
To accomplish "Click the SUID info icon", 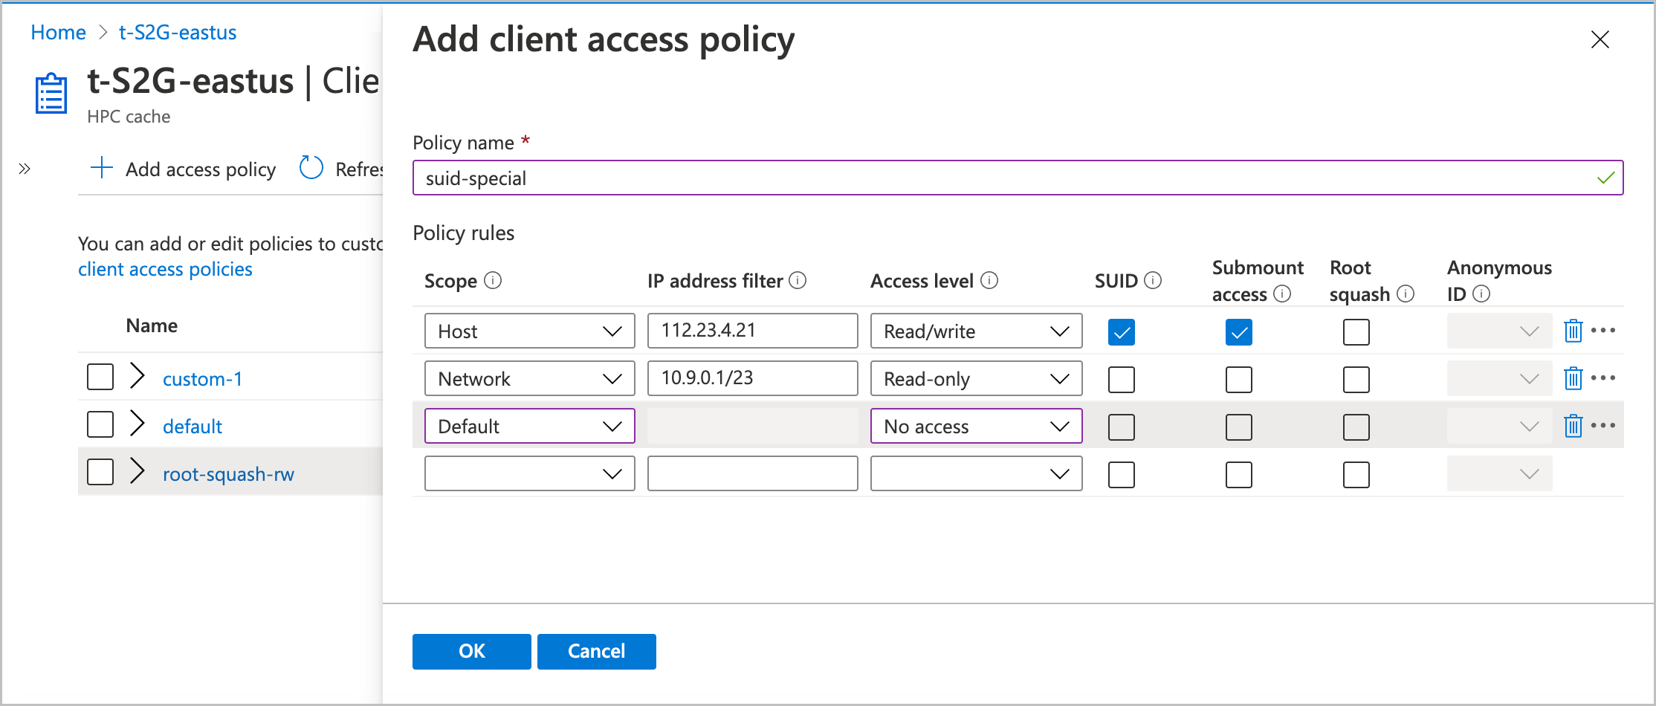I will coord(1153,280).
